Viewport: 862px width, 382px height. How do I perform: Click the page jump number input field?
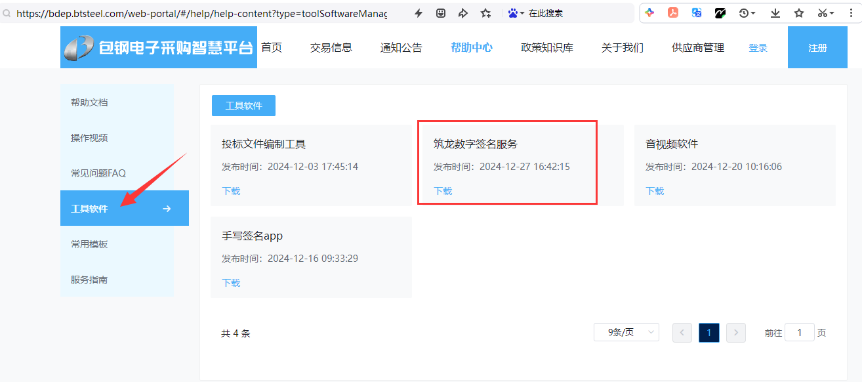point(799,333)
